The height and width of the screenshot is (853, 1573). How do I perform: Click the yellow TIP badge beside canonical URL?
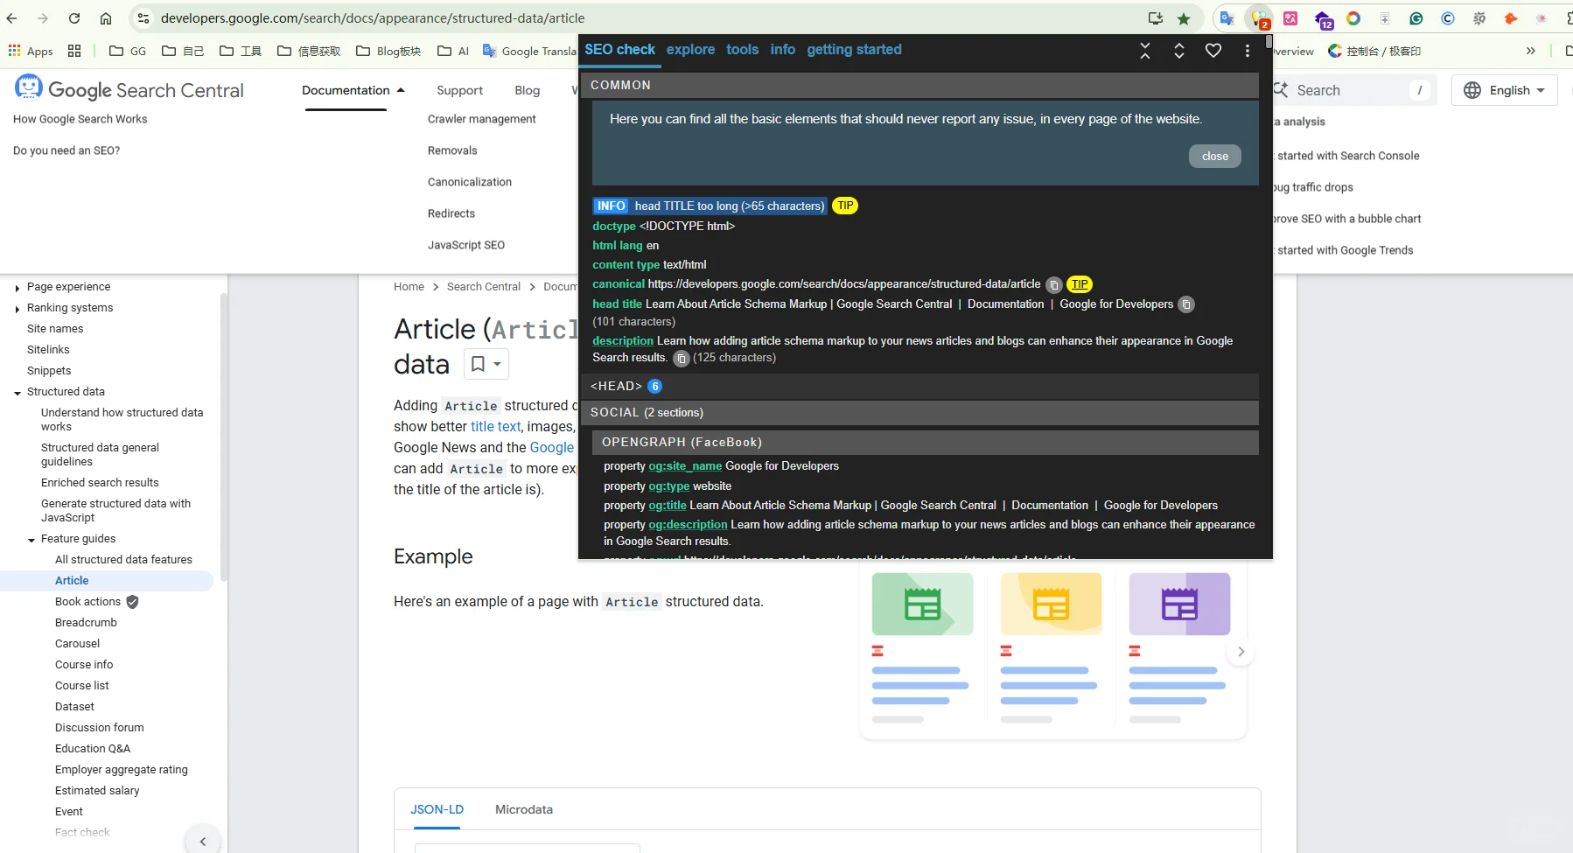(x=1080, y=284)
